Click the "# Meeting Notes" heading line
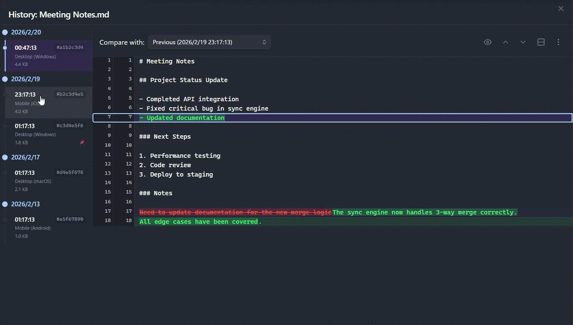The width and height of the screenshot is (573, 325). [x=167, y=61]
